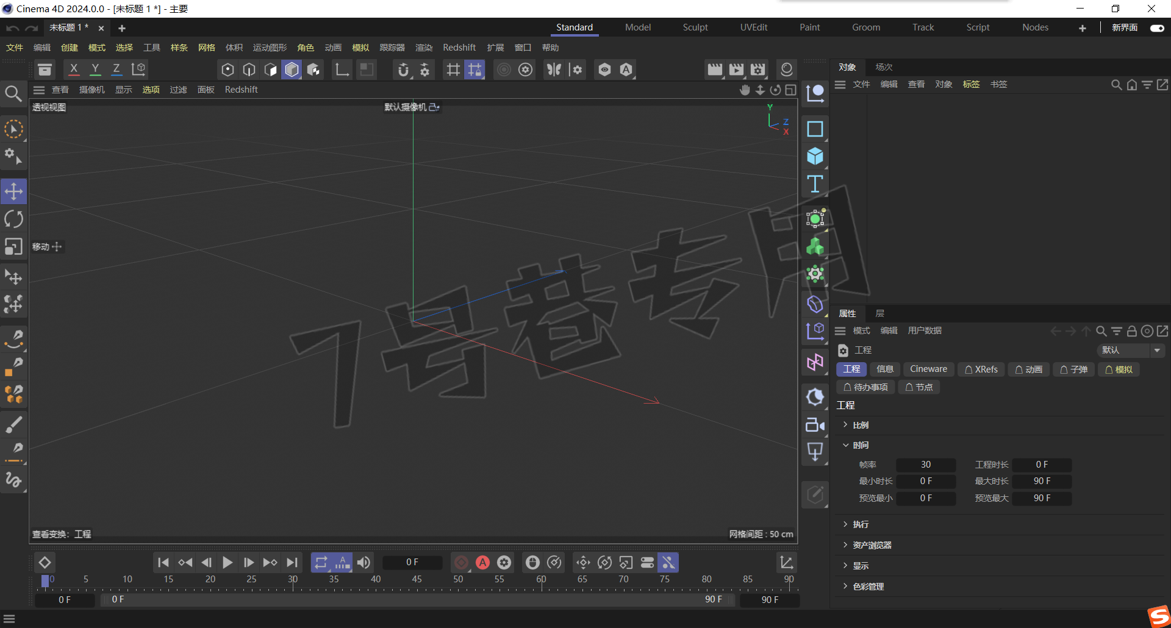Select the Cineware attribute tab
The width and height of the screenshot is (1171, 628).
click(928, 369)
